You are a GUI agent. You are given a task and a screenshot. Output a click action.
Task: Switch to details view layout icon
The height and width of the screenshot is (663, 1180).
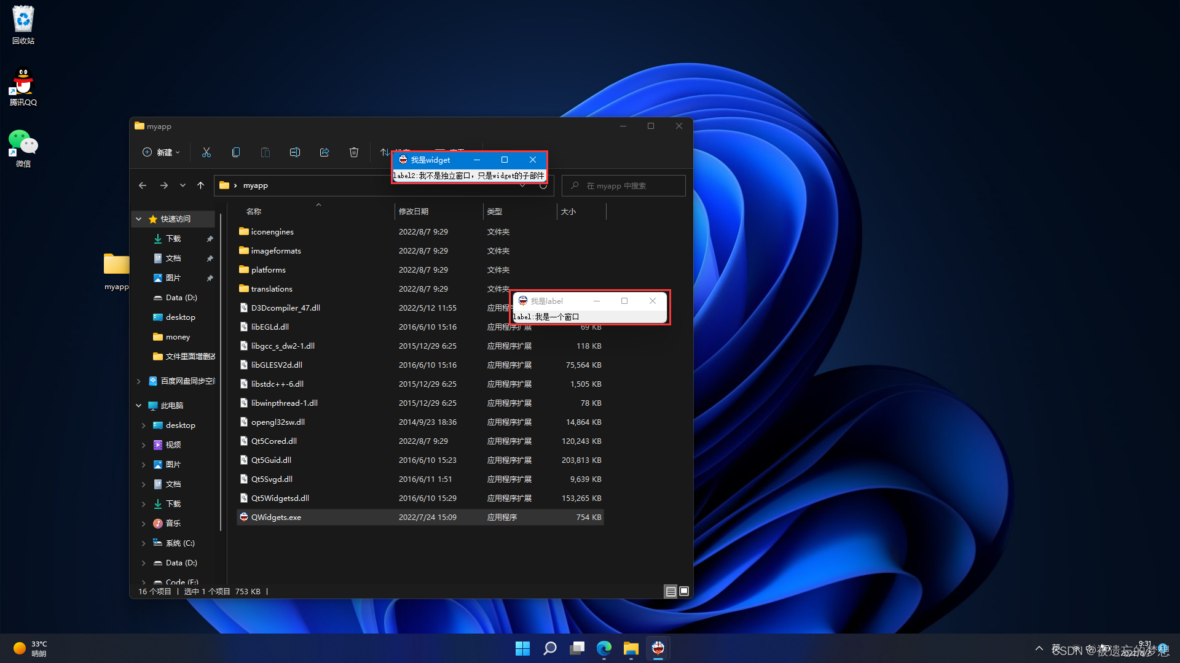[x=671, y=591]
